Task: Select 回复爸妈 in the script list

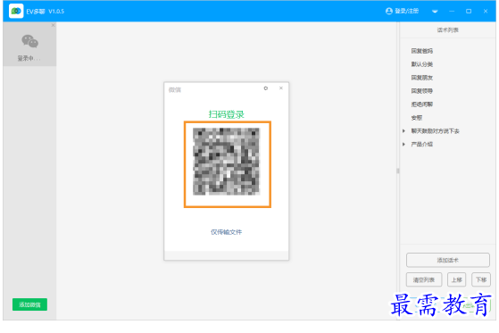Action: click(x=421, y=51)
